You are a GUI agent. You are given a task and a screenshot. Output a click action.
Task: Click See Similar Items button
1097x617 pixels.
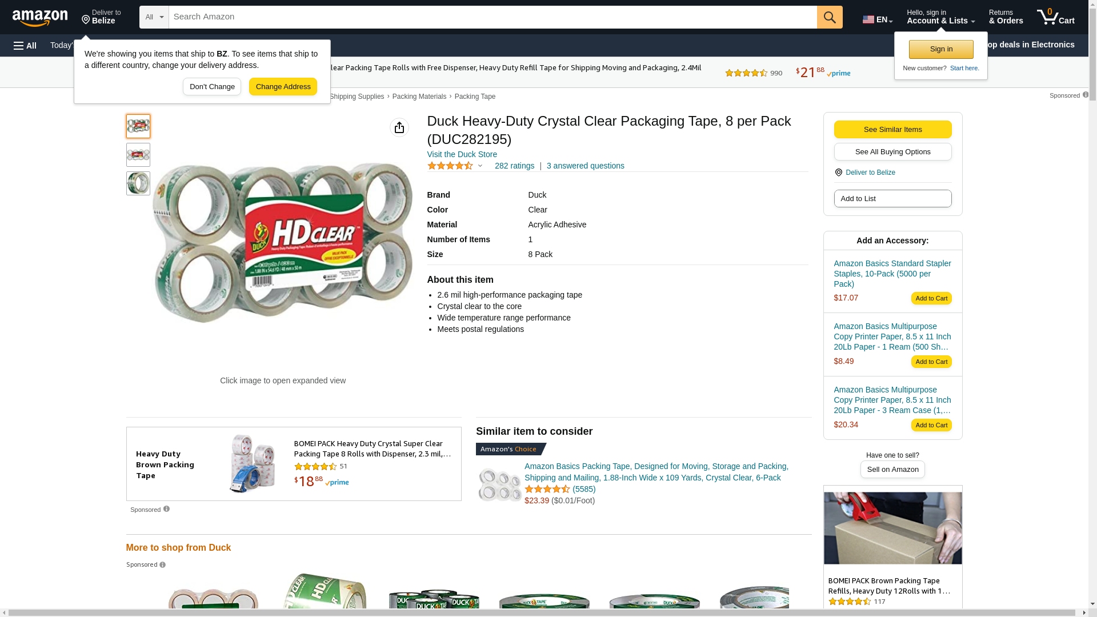tap(892, 130)
